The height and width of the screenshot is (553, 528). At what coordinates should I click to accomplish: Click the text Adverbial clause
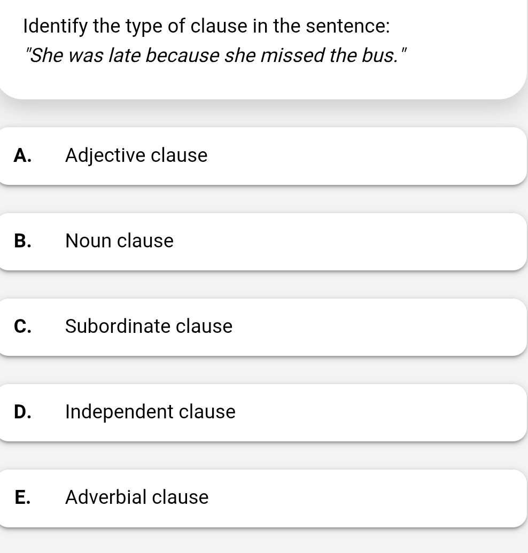137,497
